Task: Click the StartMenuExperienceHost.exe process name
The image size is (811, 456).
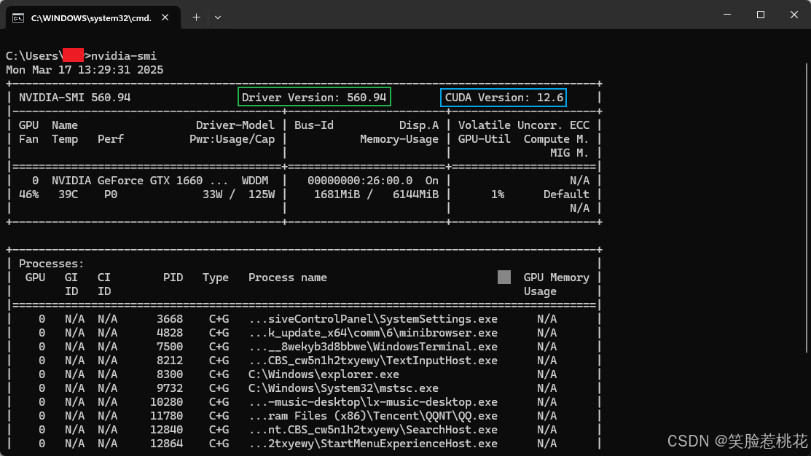Action: (x=373, y=444)
